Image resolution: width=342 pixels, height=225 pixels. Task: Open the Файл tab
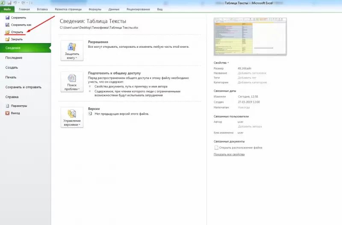click(x=7, y=9)
